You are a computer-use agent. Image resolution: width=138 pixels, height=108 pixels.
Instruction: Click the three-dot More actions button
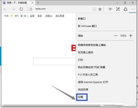[x=133, y=9]
